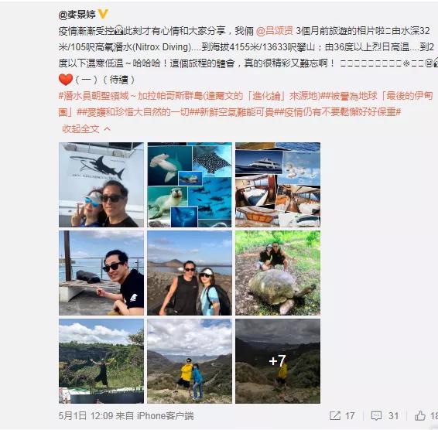Open the shark boat selfie photo

101,185
